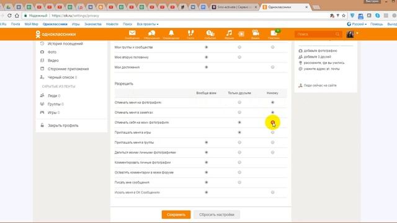Click Игры in top portal bar
The image size is (397, 223).
(x=76, y=24)
